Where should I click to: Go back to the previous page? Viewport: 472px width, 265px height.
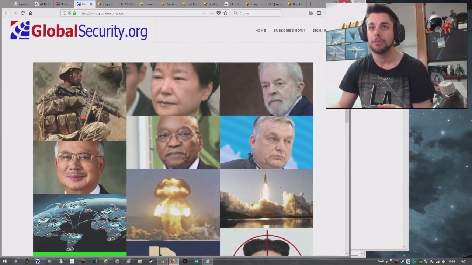[x=7, y=13]
